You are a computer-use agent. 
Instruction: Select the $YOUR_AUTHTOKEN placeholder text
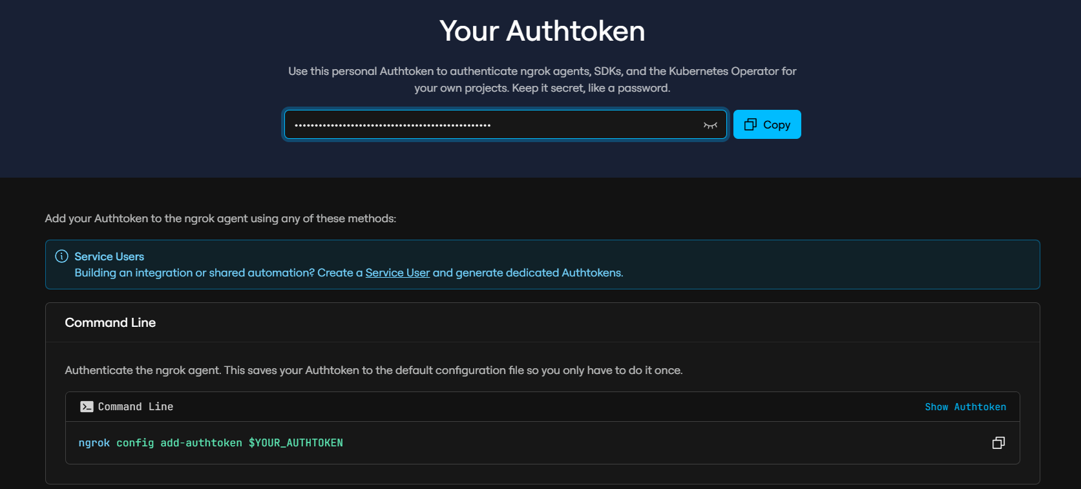pyautogui.click(x=296, y=442)
